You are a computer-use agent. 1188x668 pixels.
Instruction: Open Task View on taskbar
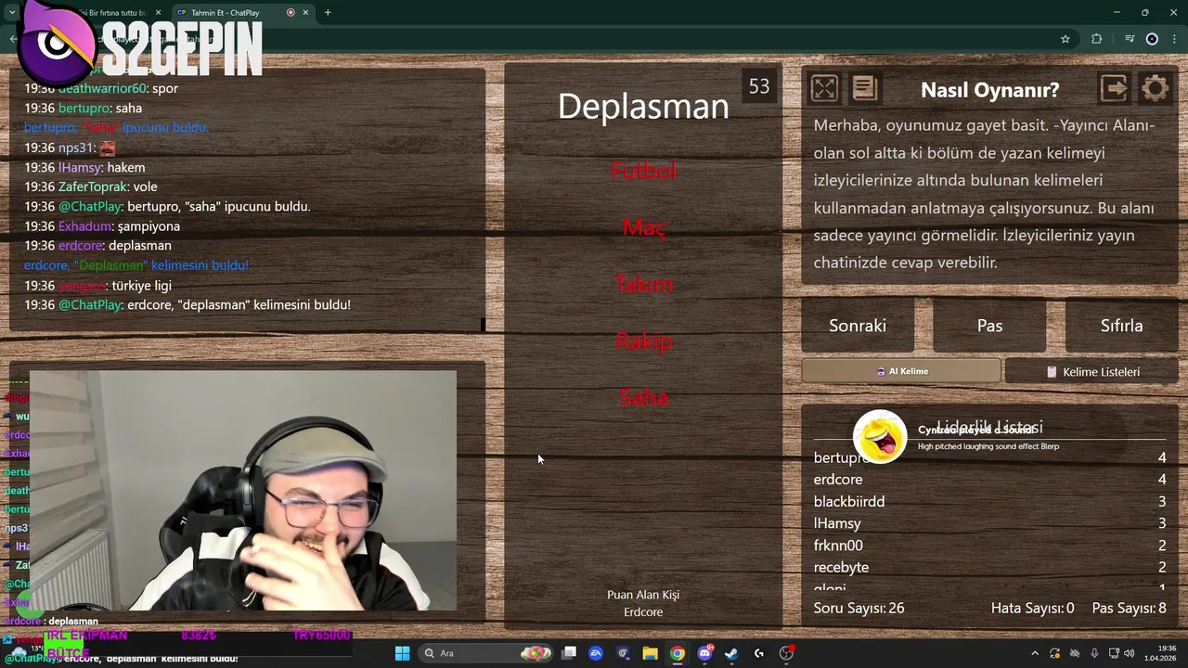coord(569,653)
